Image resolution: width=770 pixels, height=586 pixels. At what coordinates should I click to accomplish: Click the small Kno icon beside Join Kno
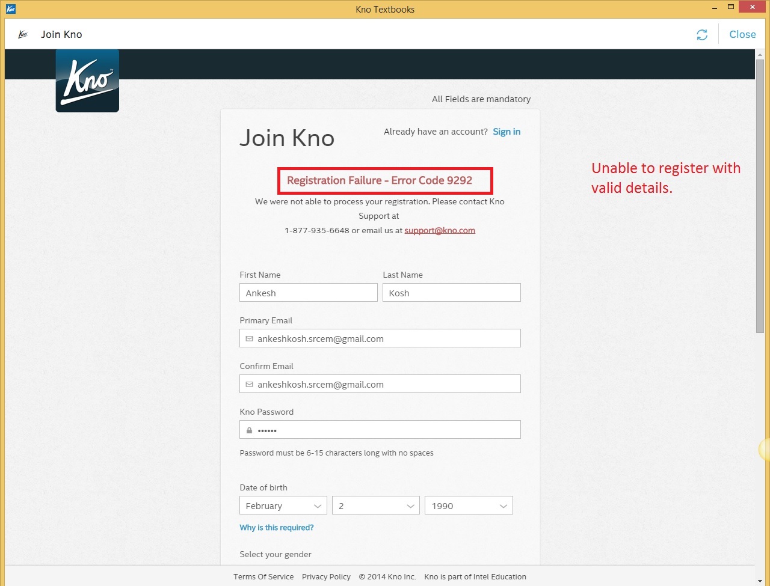pos(23,34)
